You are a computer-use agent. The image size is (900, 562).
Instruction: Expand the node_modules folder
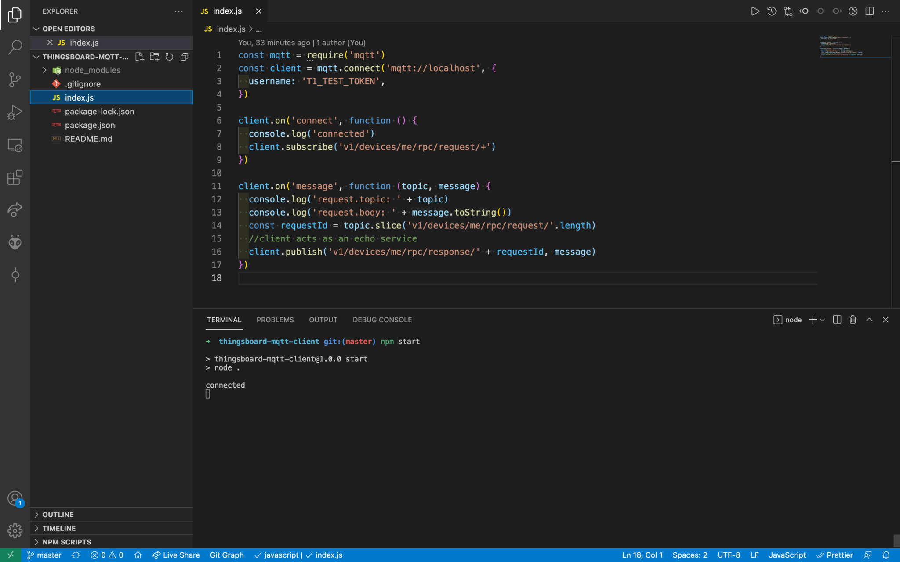tap(44, 70)
